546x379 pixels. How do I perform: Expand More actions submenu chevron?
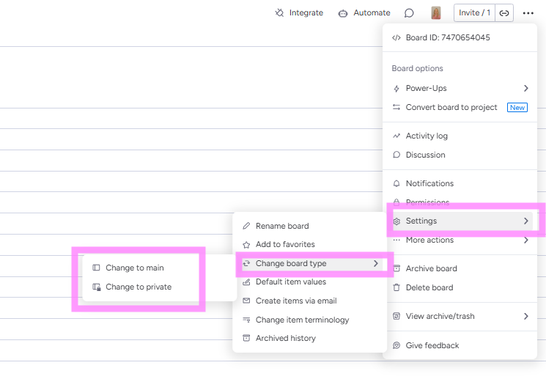pyautogui.click(x=525, y=240)
